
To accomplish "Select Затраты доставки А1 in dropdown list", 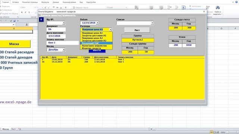I will point(96,36).
